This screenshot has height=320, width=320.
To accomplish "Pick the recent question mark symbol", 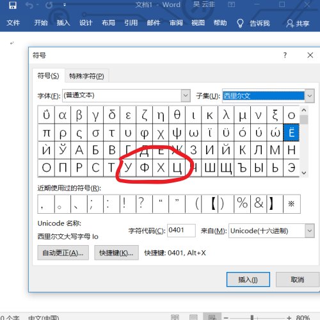I will [x=145, y=204].
